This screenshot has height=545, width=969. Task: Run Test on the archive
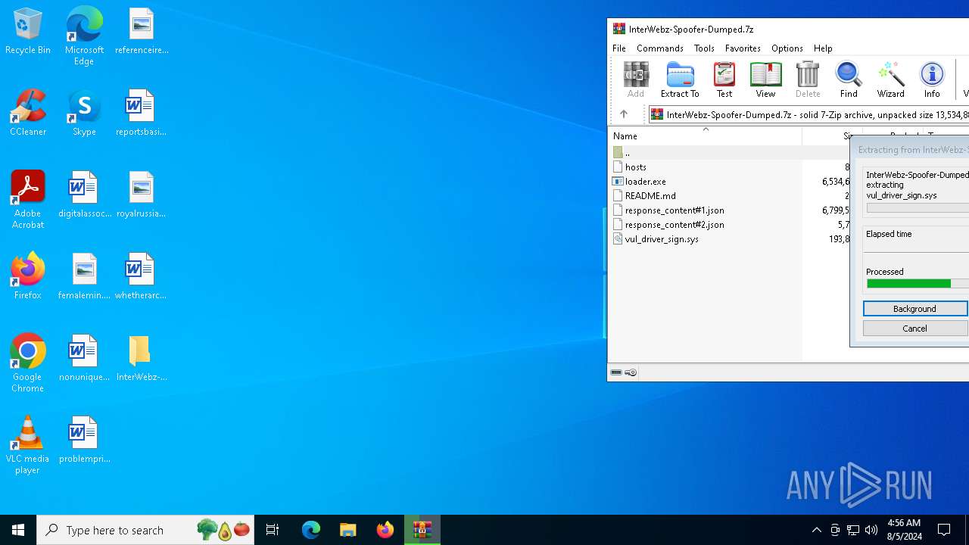[724, 79]
